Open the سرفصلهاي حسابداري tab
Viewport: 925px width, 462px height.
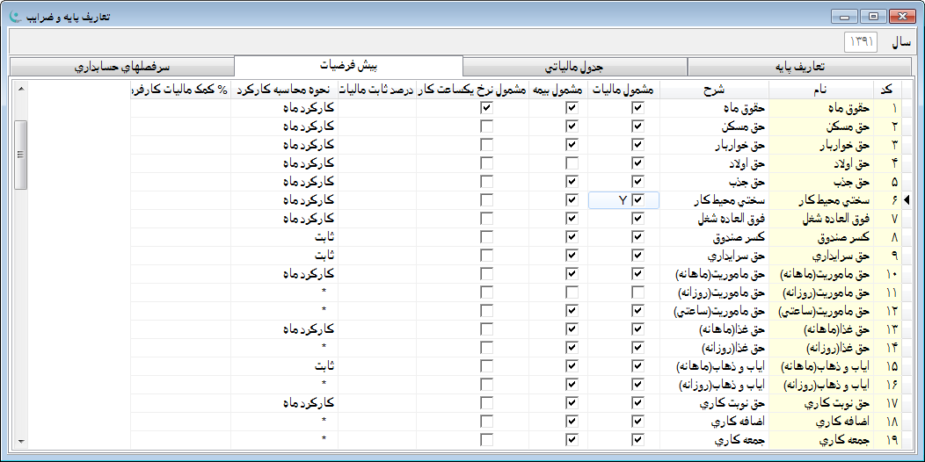pos(122,67)
